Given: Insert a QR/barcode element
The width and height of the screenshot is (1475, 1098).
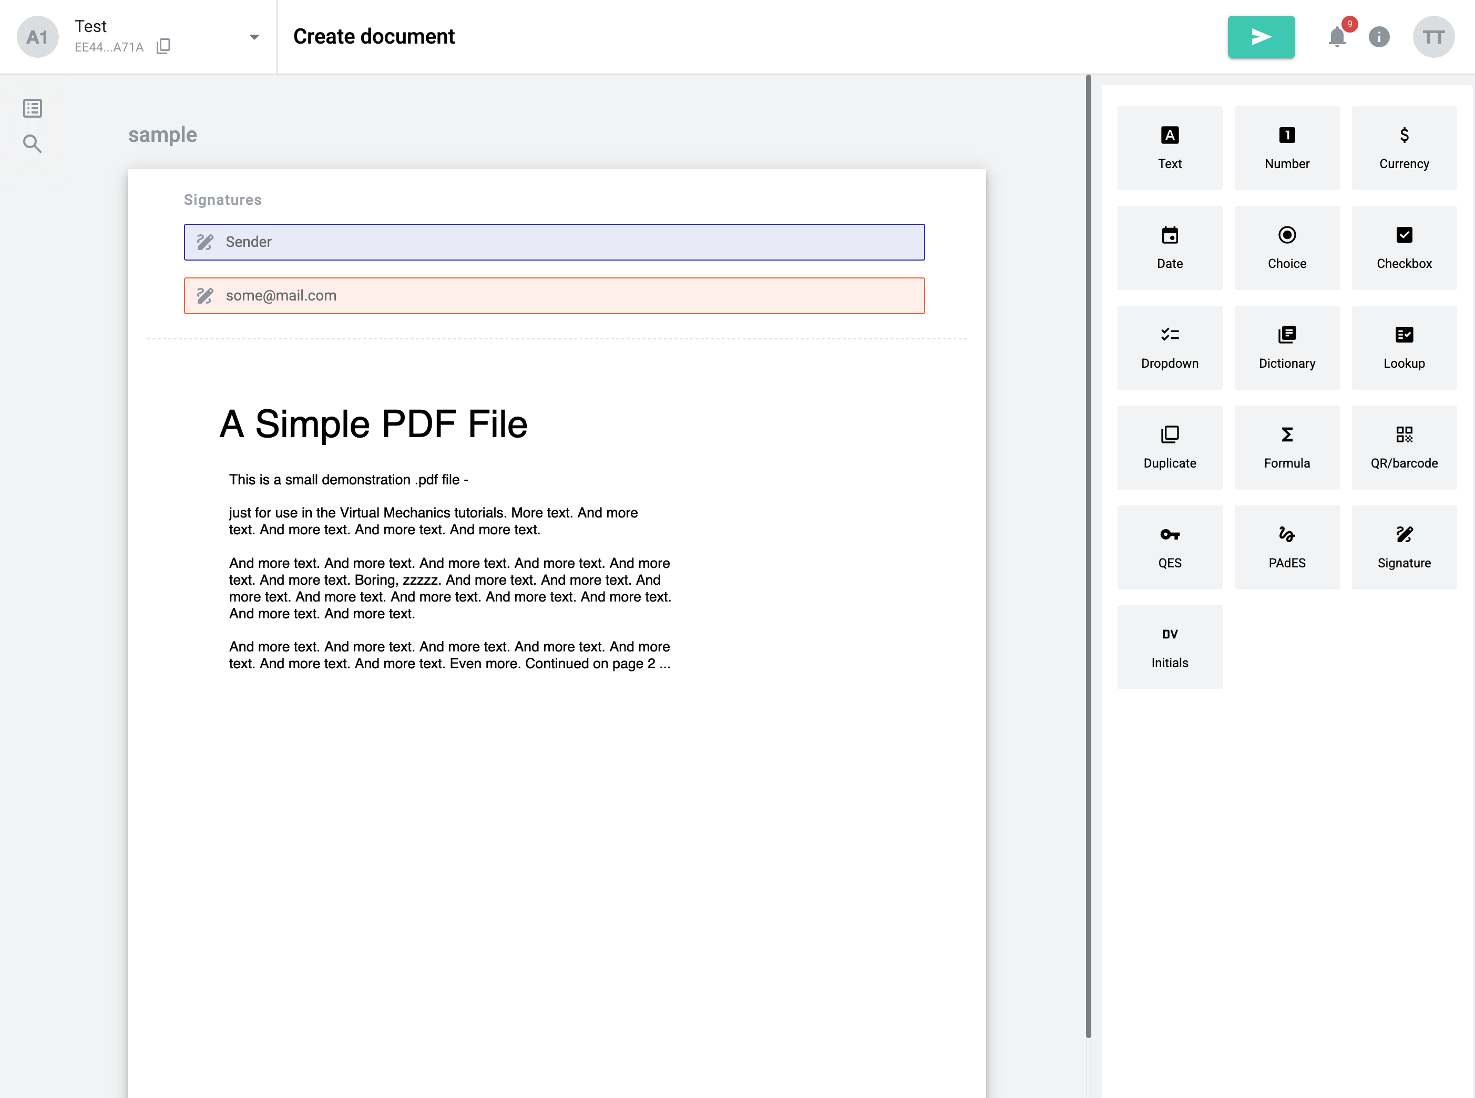Looking at the screenshot, I should click(1404, 447).
